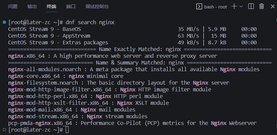The width and height of the screenshot is (277, 135).
Task: Click the '5.9 MB' size value
Action: point(217,29)
